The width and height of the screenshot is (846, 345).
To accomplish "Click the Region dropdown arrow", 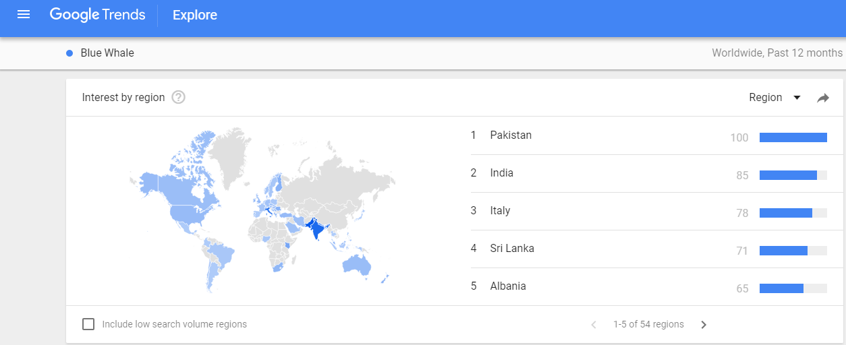I will click(797, 98).
